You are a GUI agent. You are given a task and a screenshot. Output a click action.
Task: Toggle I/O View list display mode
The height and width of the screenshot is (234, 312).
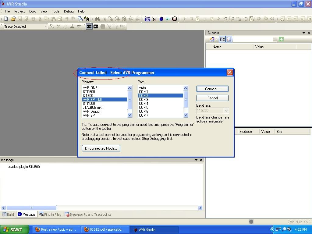(x=229, y=39)
